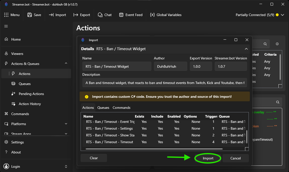The image size is (289, 172).
Task: Go to Home in the sidebar
Action: (36, 39)
